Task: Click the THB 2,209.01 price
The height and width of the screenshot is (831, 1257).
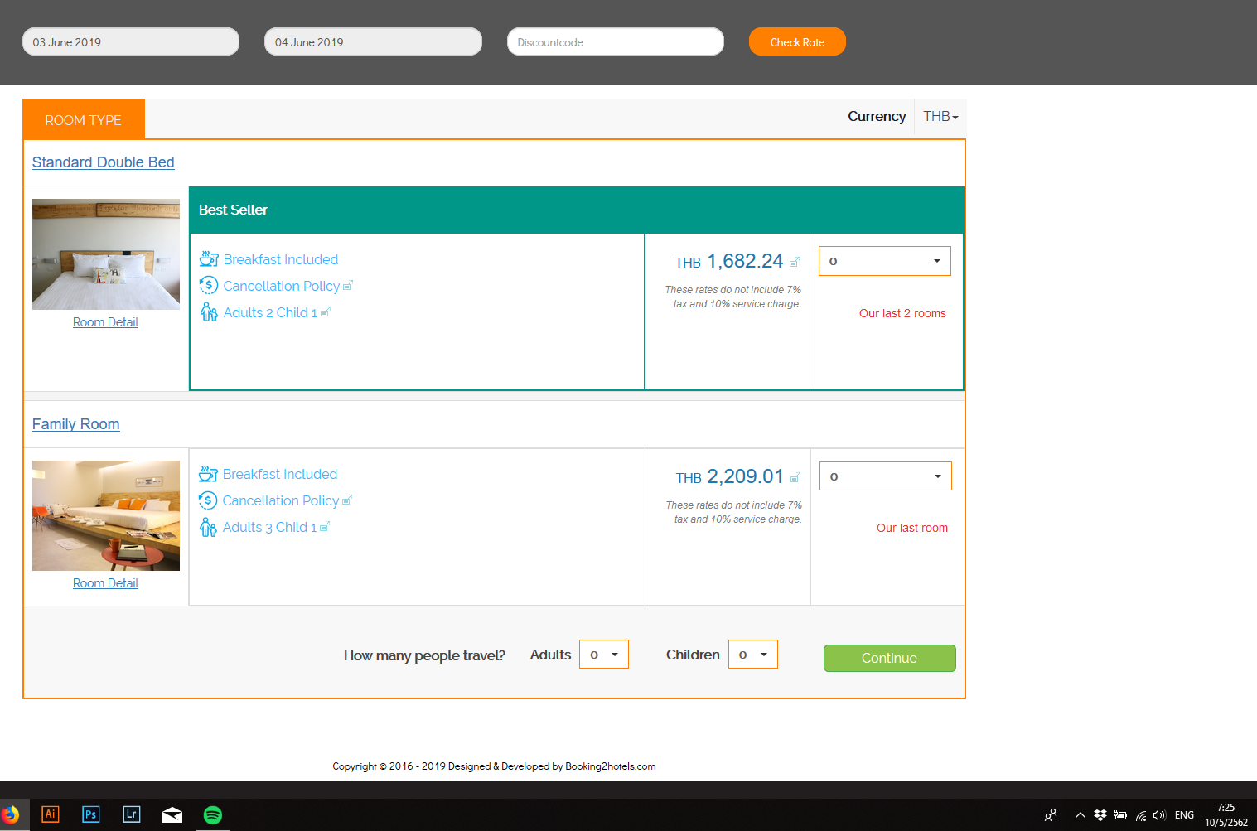Action: click(730, 476)
